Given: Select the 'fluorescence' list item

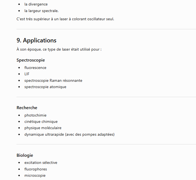Looking at the screenshot, I should click(x=35, y=68).
